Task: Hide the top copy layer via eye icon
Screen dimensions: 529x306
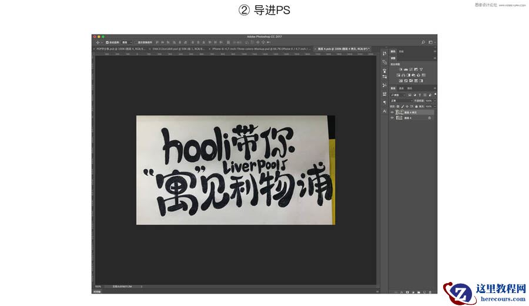Action: pyautogui.click(x=392, y=112)
